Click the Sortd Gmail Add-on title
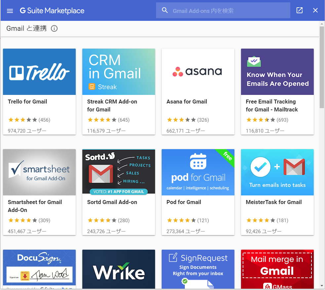This screenshot has width=325, height=290. (112, 202)
